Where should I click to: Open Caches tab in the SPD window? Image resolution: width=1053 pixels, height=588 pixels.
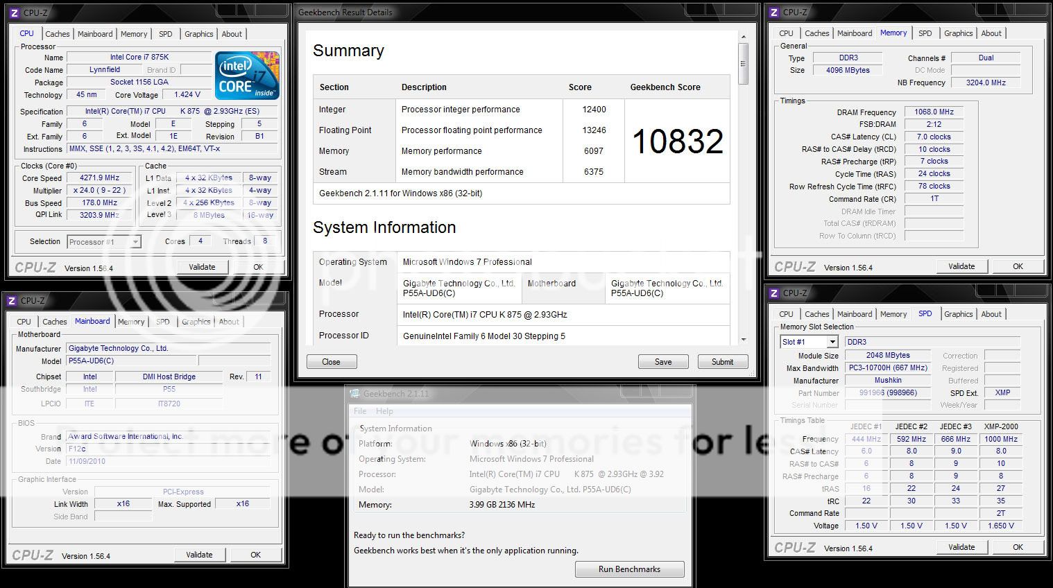tap(817, 314)
